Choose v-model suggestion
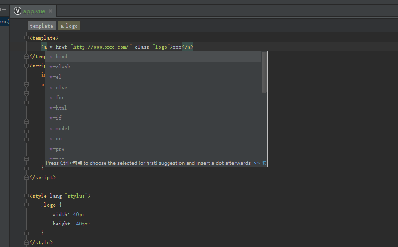The height and width of the screenshot is (247, 398). click(153, 128)
